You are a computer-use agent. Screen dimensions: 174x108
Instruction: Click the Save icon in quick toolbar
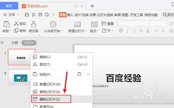click(x=27, y=15)
